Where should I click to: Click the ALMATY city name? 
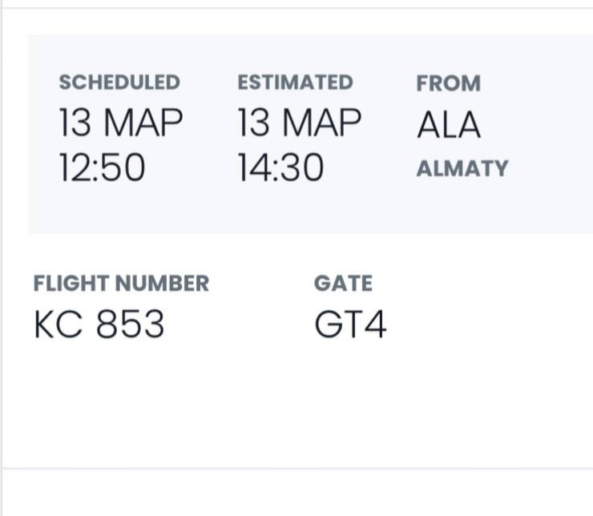click(462, 169)
